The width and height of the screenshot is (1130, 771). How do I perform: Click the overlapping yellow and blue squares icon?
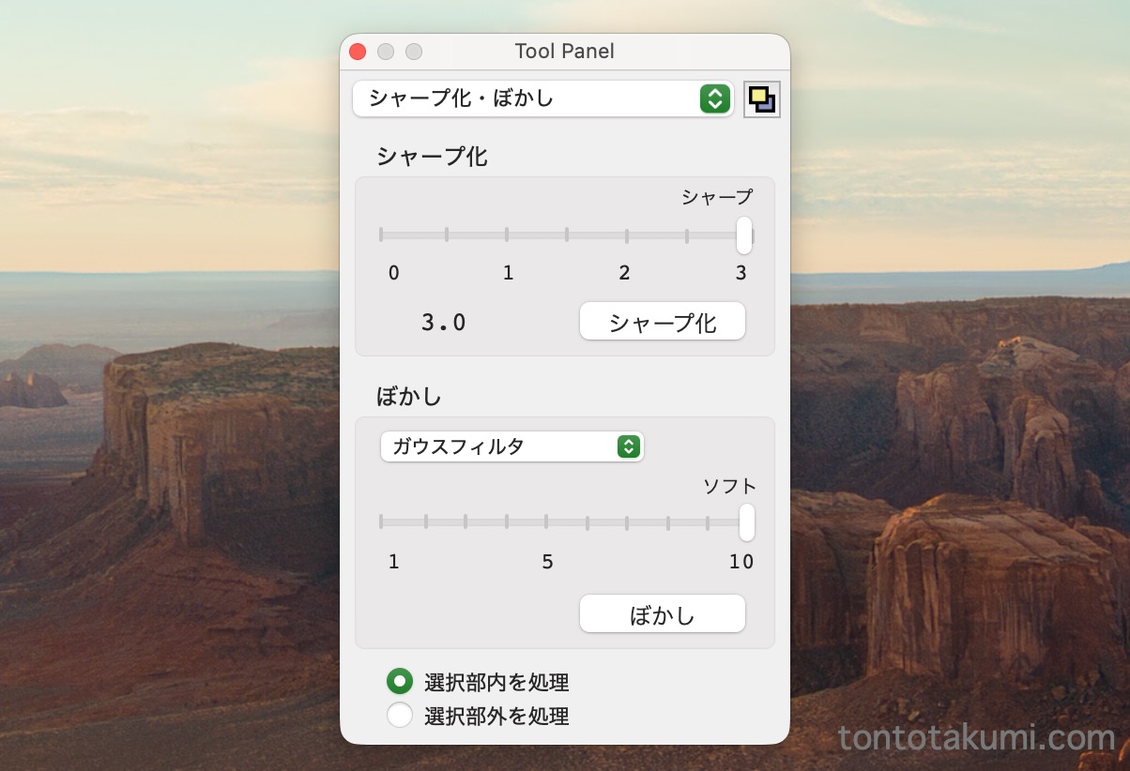coord(761,99)
